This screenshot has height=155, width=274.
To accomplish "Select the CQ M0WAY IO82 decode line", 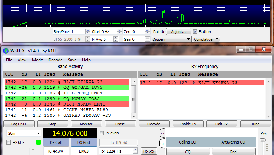I will click(x=67, y=99).
